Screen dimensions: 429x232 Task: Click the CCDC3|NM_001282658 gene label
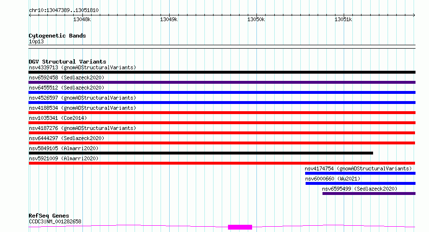pos(55,221)
